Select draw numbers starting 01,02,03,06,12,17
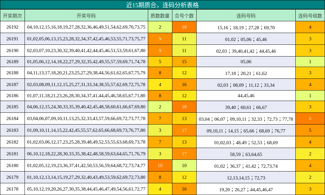Screen dimensions: 325x195 [86, 142]
